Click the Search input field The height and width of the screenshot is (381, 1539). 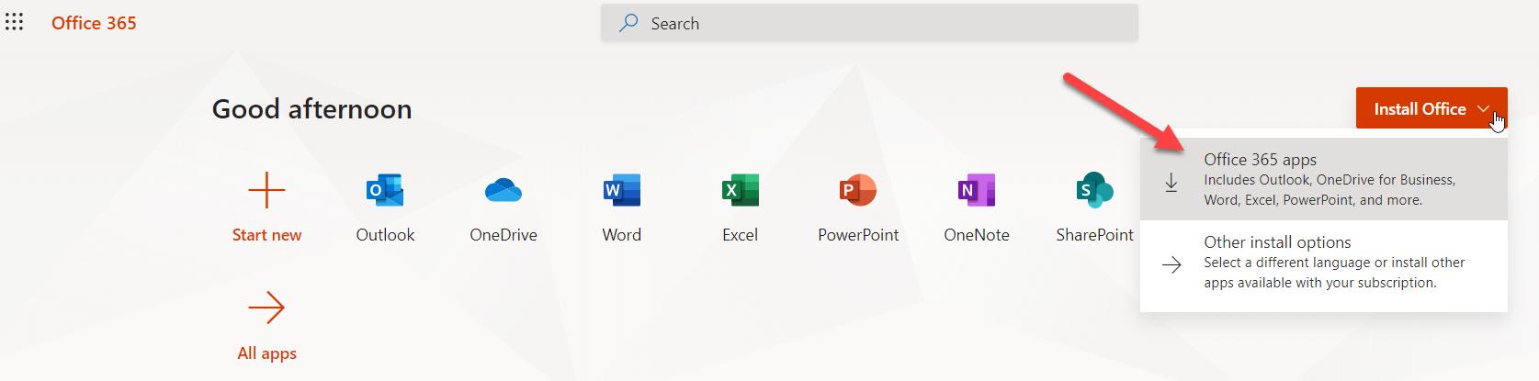tap(869, 23)
